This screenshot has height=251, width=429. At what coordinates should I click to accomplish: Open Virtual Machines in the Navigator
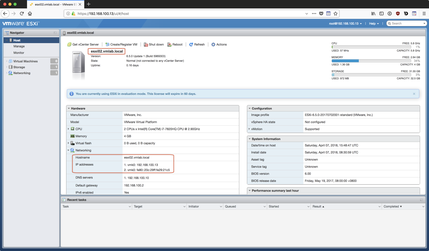(x=25, y=61)
